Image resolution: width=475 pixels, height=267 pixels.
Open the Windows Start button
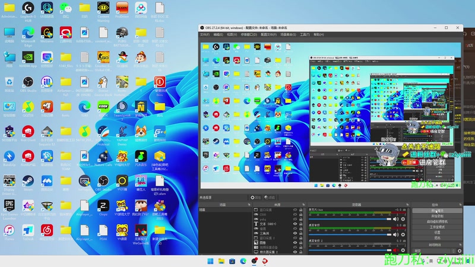tap(210, 261)
